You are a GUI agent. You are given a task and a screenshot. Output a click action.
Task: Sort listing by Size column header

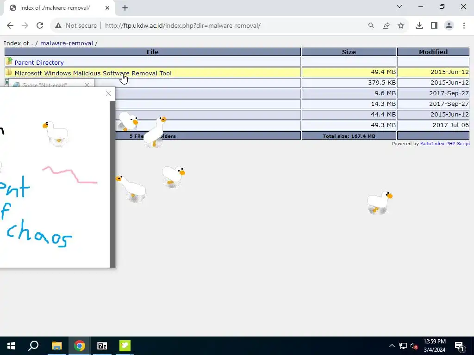point(349,52)
